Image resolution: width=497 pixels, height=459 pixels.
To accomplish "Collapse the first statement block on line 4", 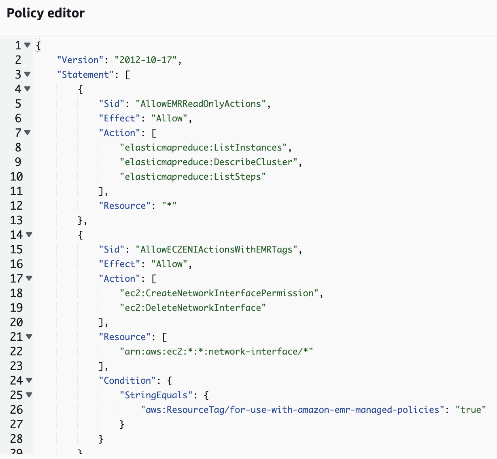I will tap(28, 89).
